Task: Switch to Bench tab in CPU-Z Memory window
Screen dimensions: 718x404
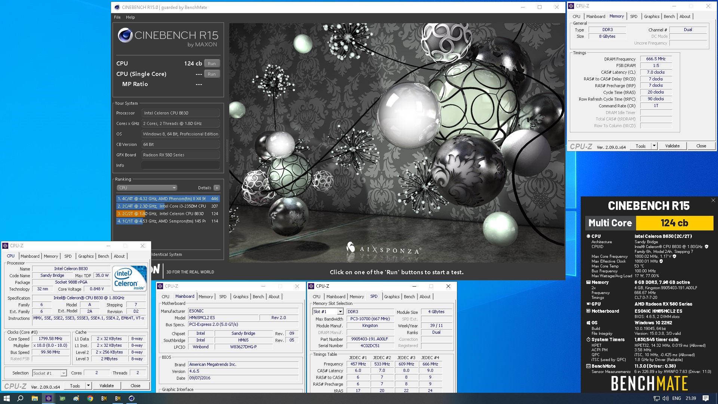Action: (669, 16)
